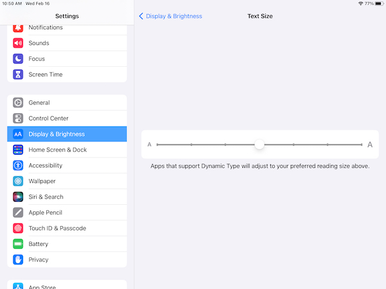Open Touch ID & Passcode settings
The height and width of the screenshot is (289, 386).
pos(67,228)
